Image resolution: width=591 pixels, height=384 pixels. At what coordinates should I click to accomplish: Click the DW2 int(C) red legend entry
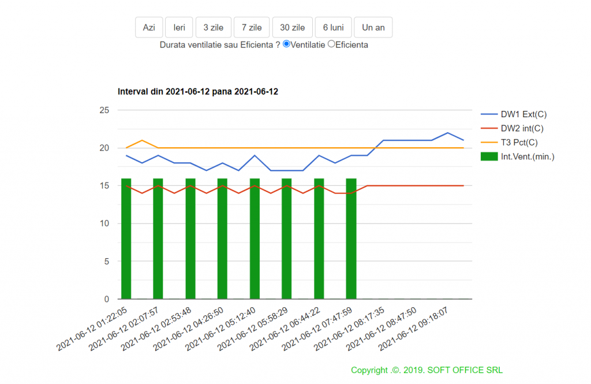click(x=522, y=128)
